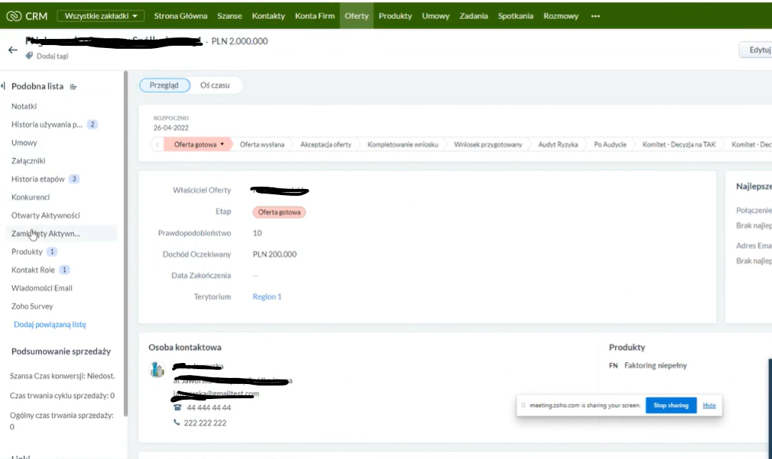Click the 26-04-2022 start date
This screenshot has width=772, height=459.
click(170, 128)
